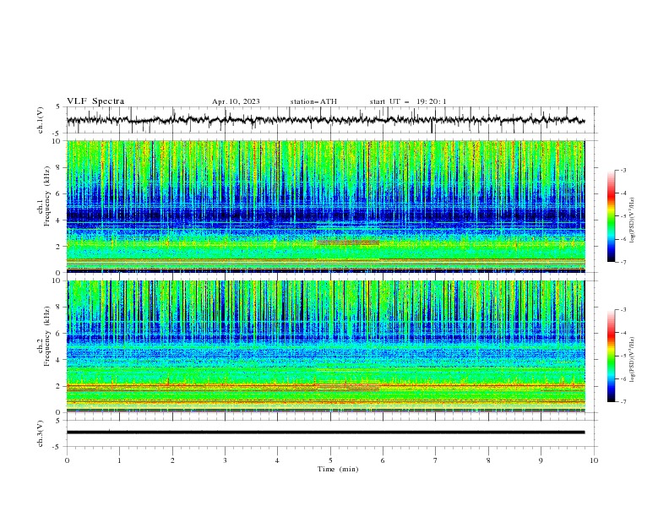Click the ch.1 spectrogram panel
669x517 pixels.
325,206
